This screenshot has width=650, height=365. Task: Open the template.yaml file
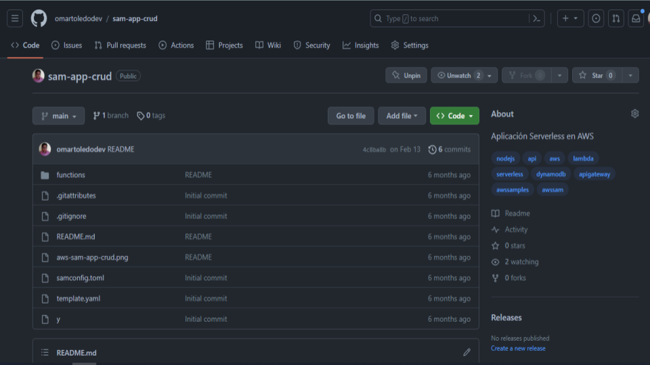(79, 299)
